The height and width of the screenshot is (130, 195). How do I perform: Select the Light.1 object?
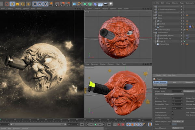(x=162, y=41)
